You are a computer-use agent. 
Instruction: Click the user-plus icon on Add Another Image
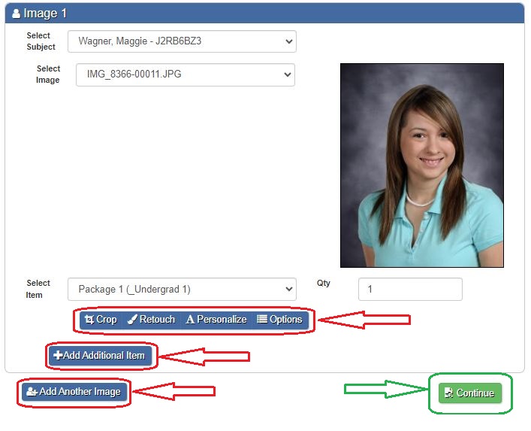32,392
